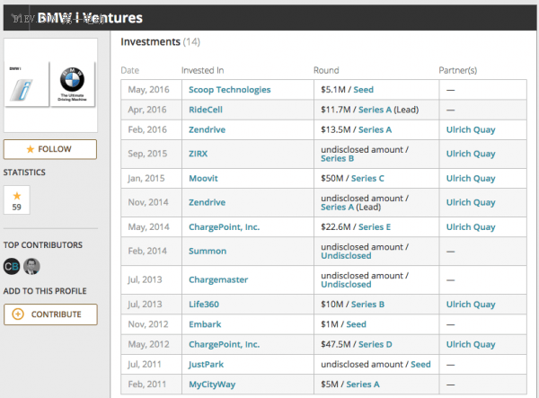Click the CONTRIBUTE button
The image size is (539, 398).
pyautogui.click(x=50, y=314)
